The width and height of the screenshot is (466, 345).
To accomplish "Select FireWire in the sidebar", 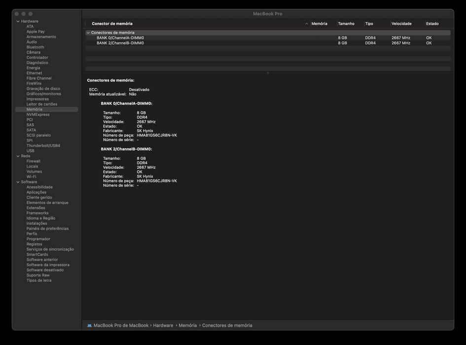I will tap(34, 83).
